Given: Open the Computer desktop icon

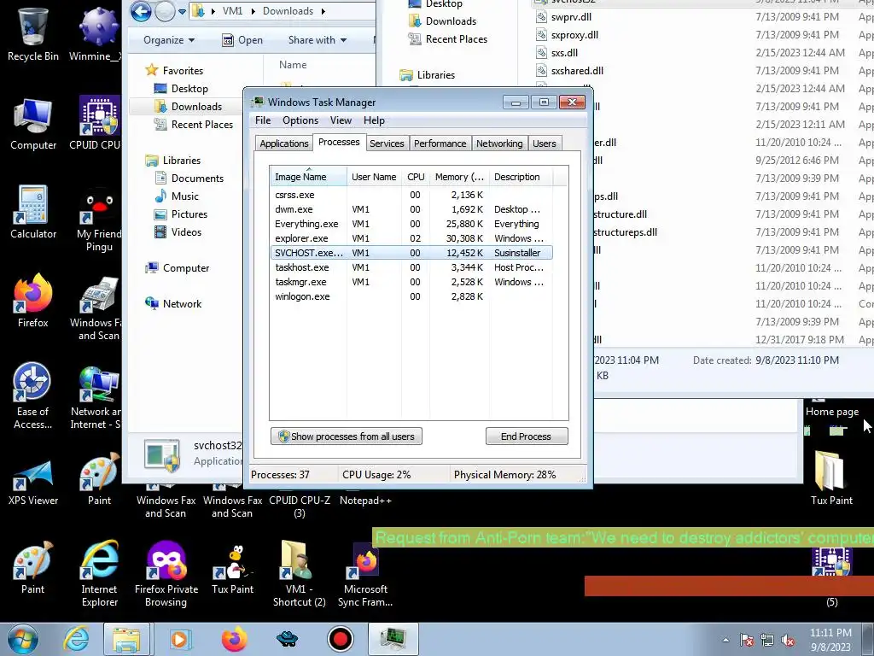Looking at the screenshot, I should (x=33, y=124).
